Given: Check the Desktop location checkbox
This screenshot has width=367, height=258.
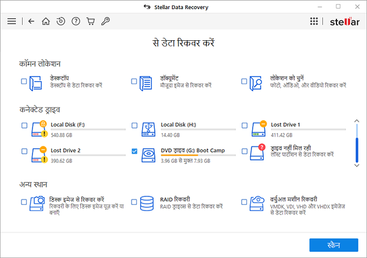Looking at the screenshot, I should (x=24, y=81).
